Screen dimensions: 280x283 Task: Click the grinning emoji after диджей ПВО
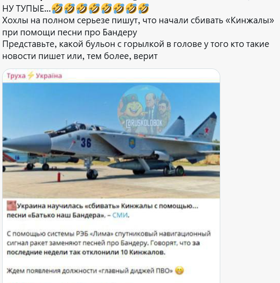pyautogui.click(x=179, y=271)
